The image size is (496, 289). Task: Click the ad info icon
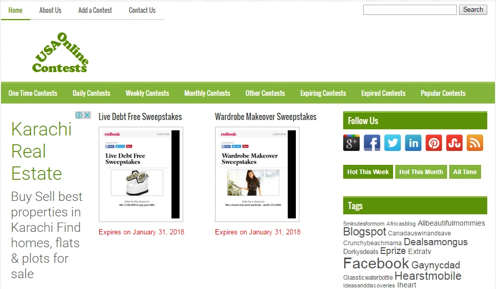(x=79, y=115)
